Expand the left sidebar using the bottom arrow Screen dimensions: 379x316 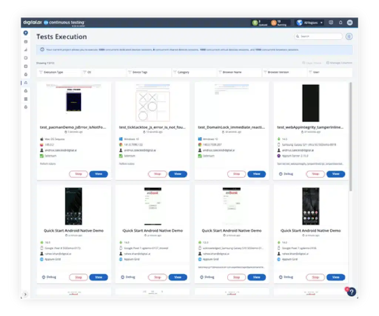pos(25,294)
